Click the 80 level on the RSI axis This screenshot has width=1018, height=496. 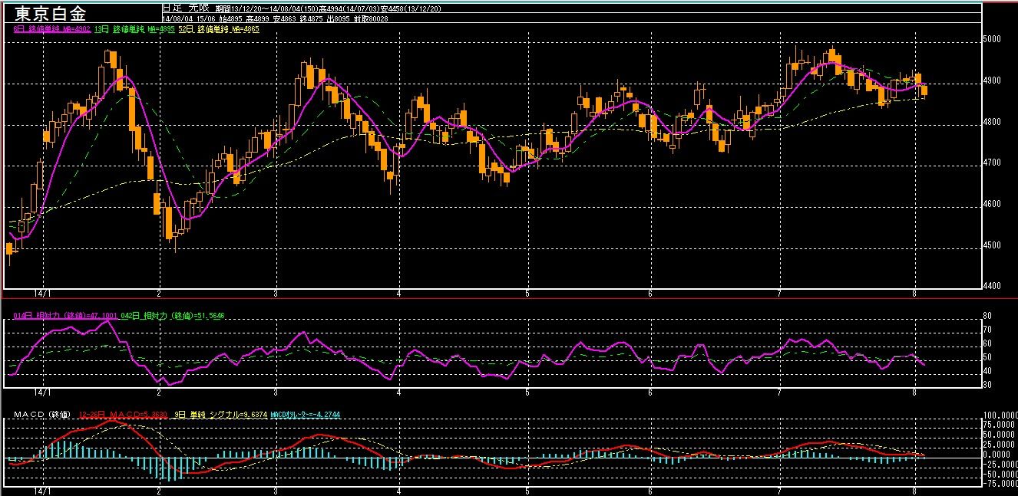[x=989, y=316]
